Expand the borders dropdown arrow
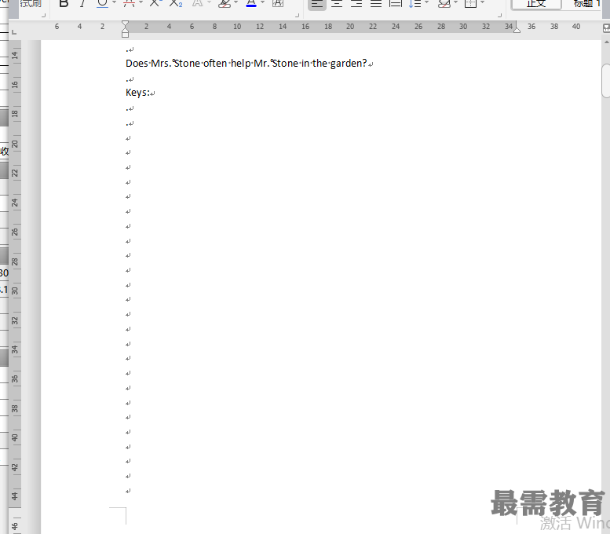The height and width of the screenshot is (534, 610). pos(482,2)
